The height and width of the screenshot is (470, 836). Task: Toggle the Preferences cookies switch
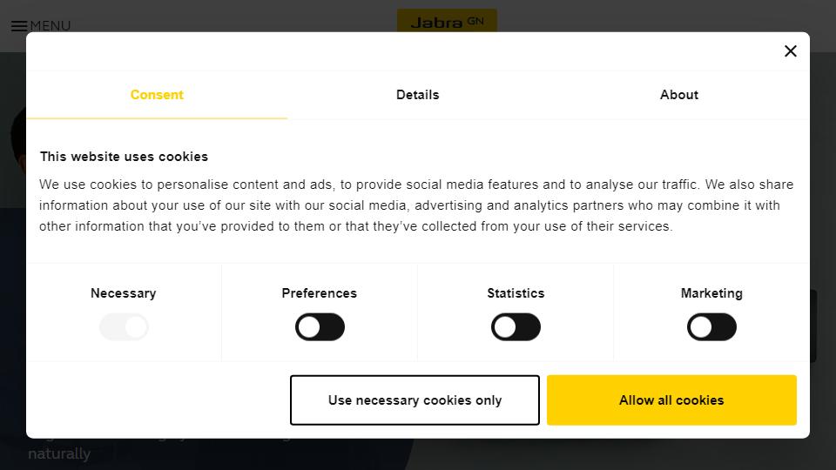pyautogui.click(x=320, y=326)
